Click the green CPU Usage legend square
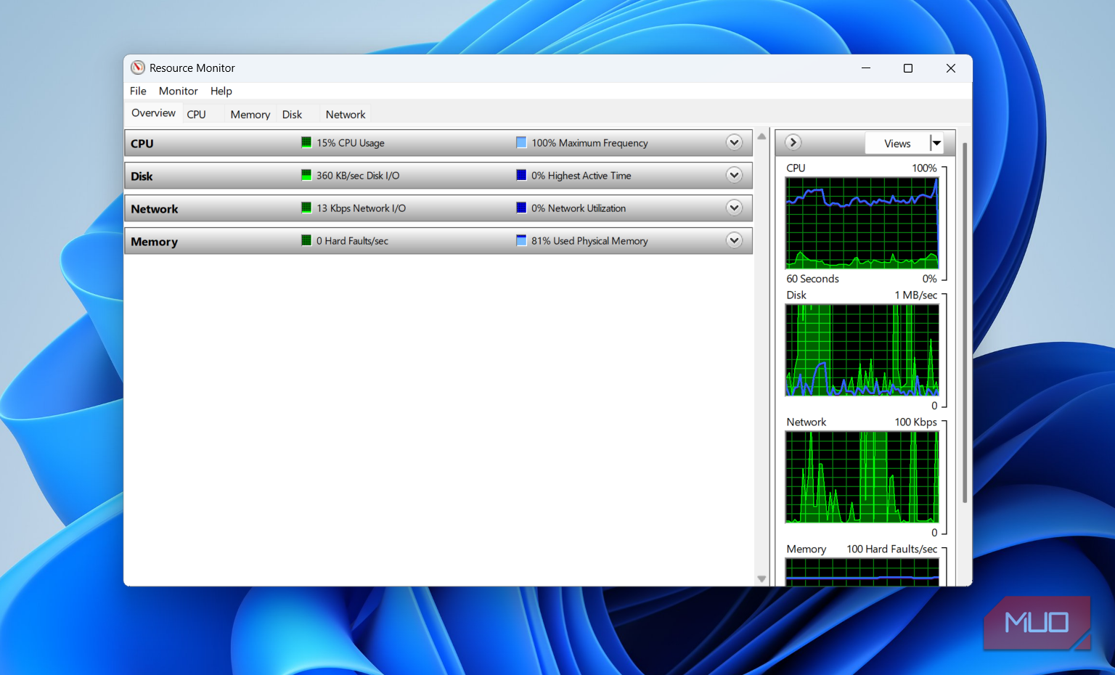The image size is (1115, 675). point(306,142)
